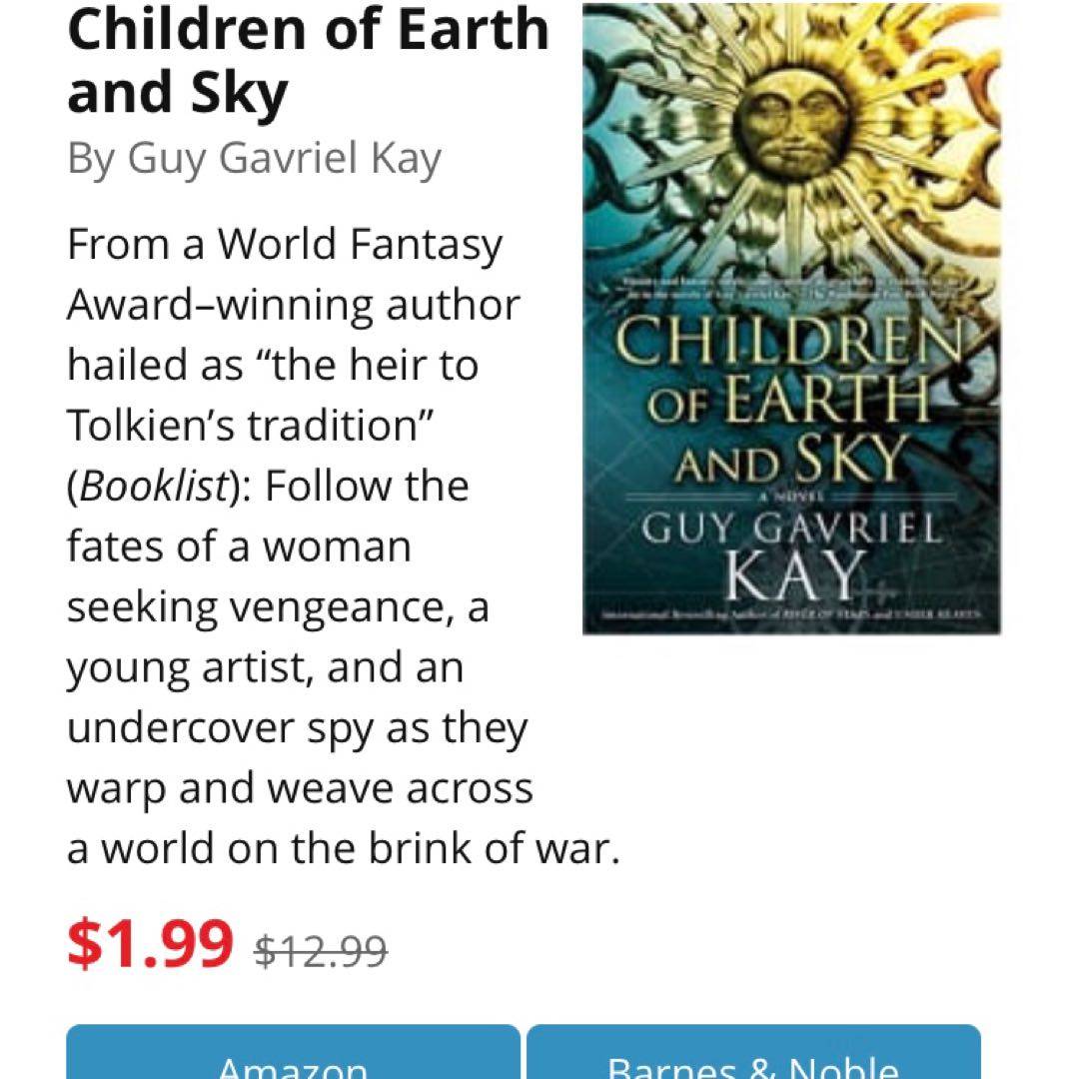1079x1079 pixels.
Task: Click the "undercover spy as they" description line
Action: (297, 728)
